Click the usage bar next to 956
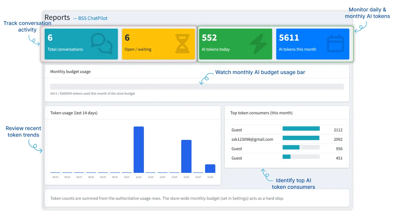394x219 pixels. pos(301,147)
